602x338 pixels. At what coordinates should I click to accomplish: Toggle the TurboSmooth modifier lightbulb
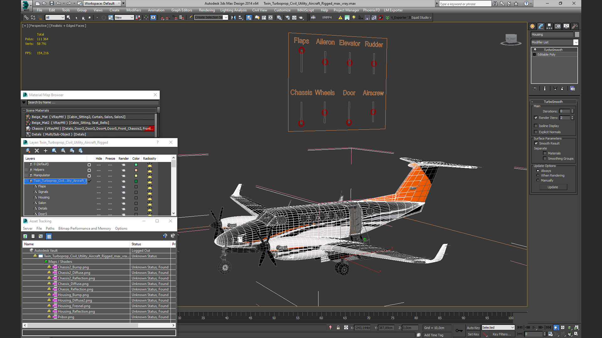(x=535, y=50)
